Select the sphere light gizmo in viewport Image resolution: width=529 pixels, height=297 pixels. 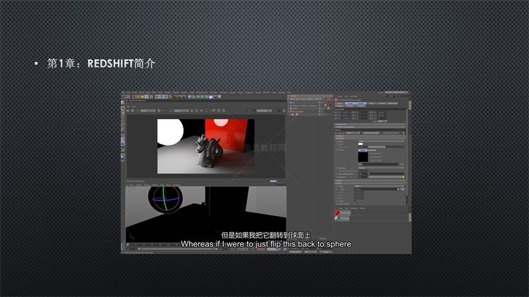click(x=165, y=200)
